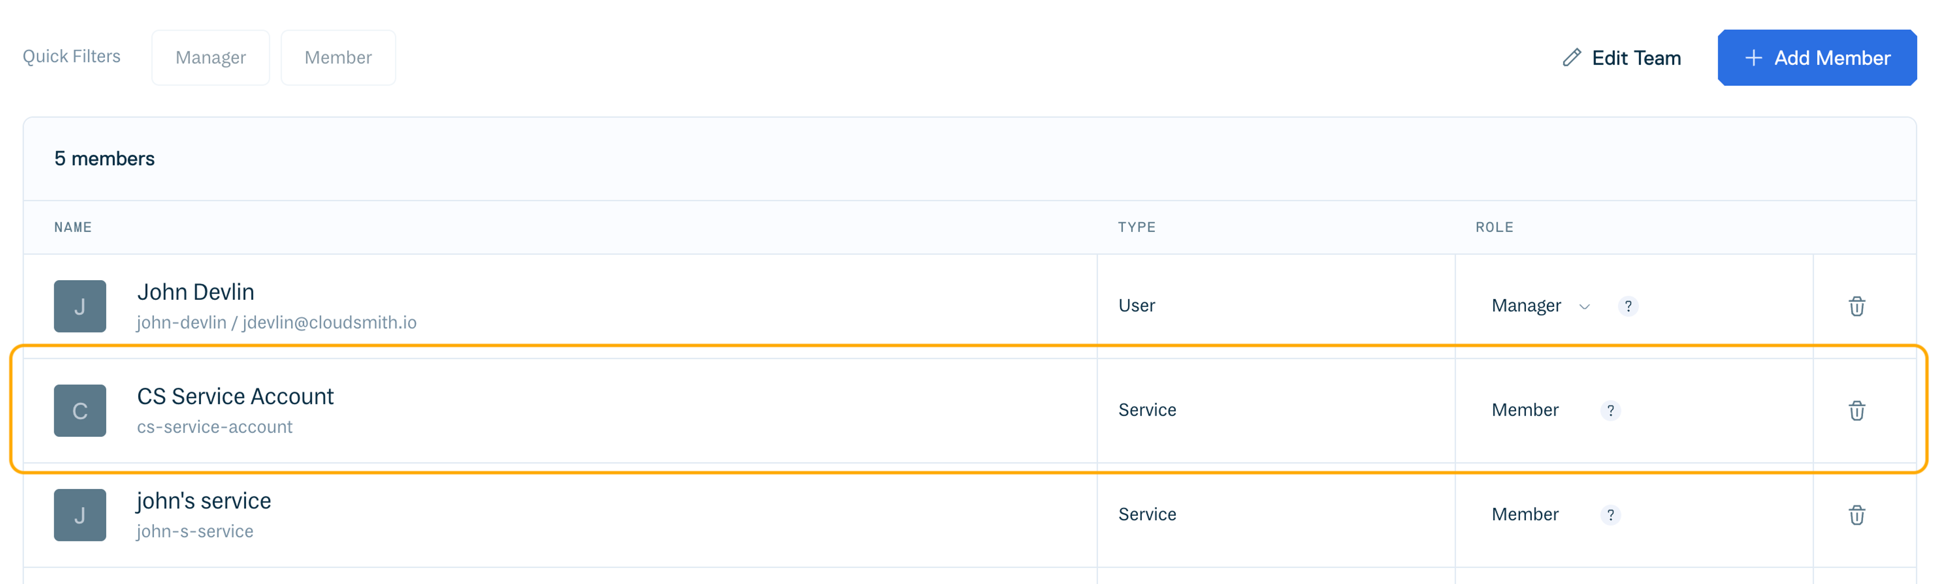This screenshot has width=1944, height=584.
Task: Click the TYPE column header
Action: 1137,227
